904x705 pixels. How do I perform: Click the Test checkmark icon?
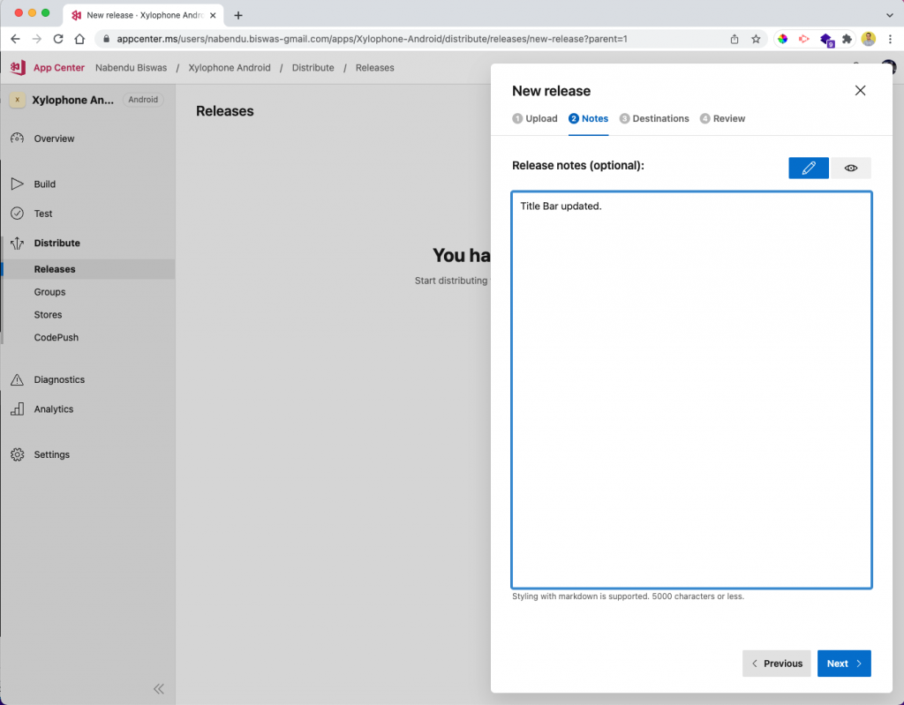(18, 214)
